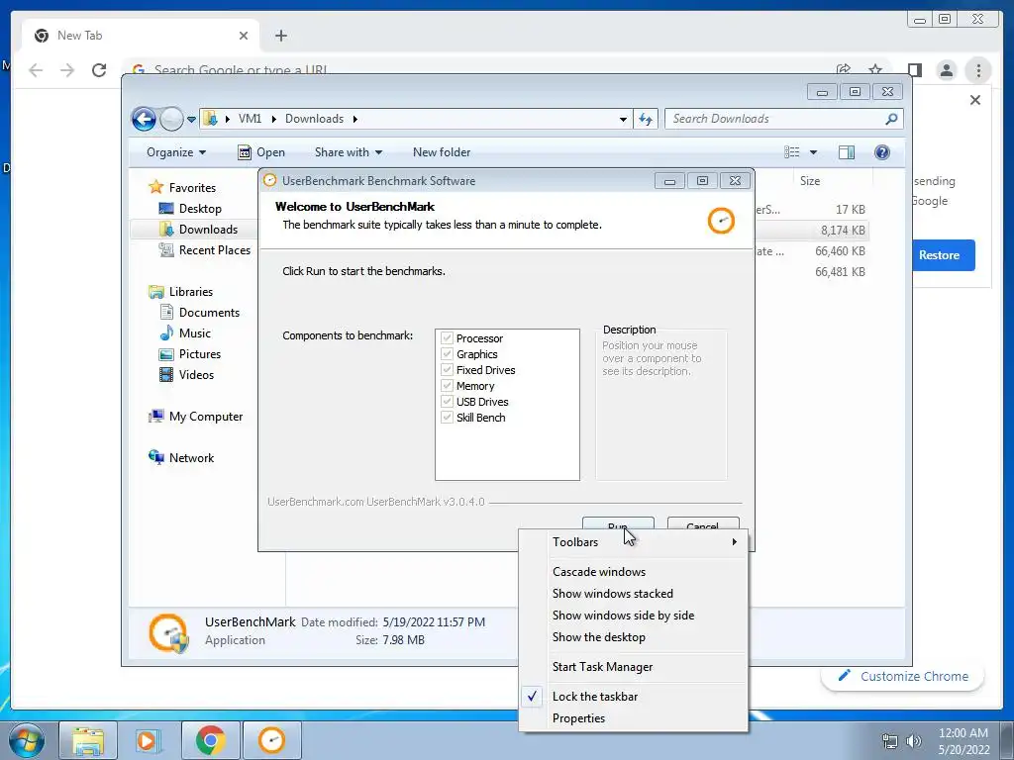The image size is (1014, 760).
Task: Click the Explorer forward navigation arrow
Action: point(171,119)
